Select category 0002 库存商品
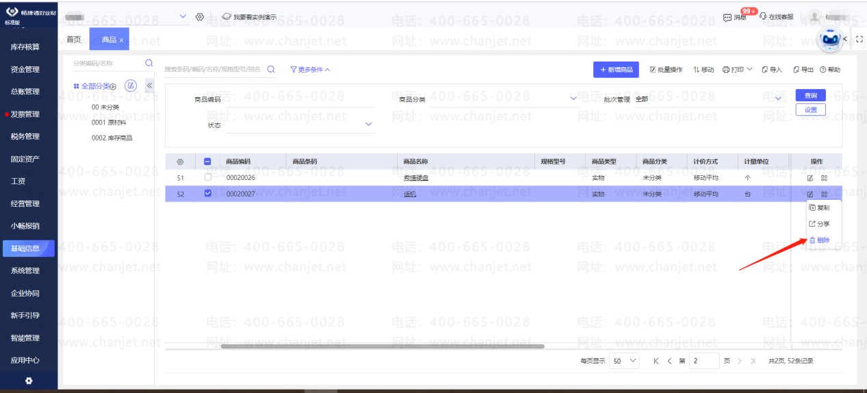Viewport: 867px width, 393px height. (x=112, y=138)
